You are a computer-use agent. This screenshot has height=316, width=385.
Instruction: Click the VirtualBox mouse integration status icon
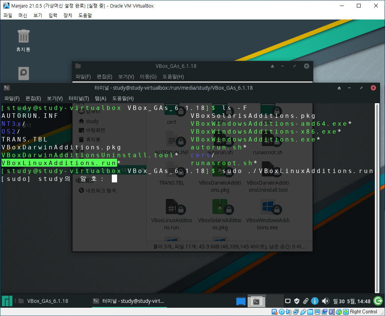(x=339, y=312)
